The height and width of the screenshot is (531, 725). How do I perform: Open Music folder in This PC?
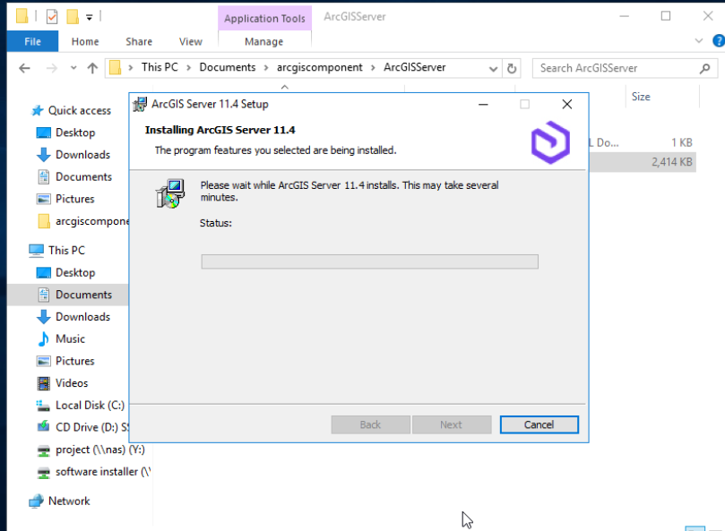(70, 338)
